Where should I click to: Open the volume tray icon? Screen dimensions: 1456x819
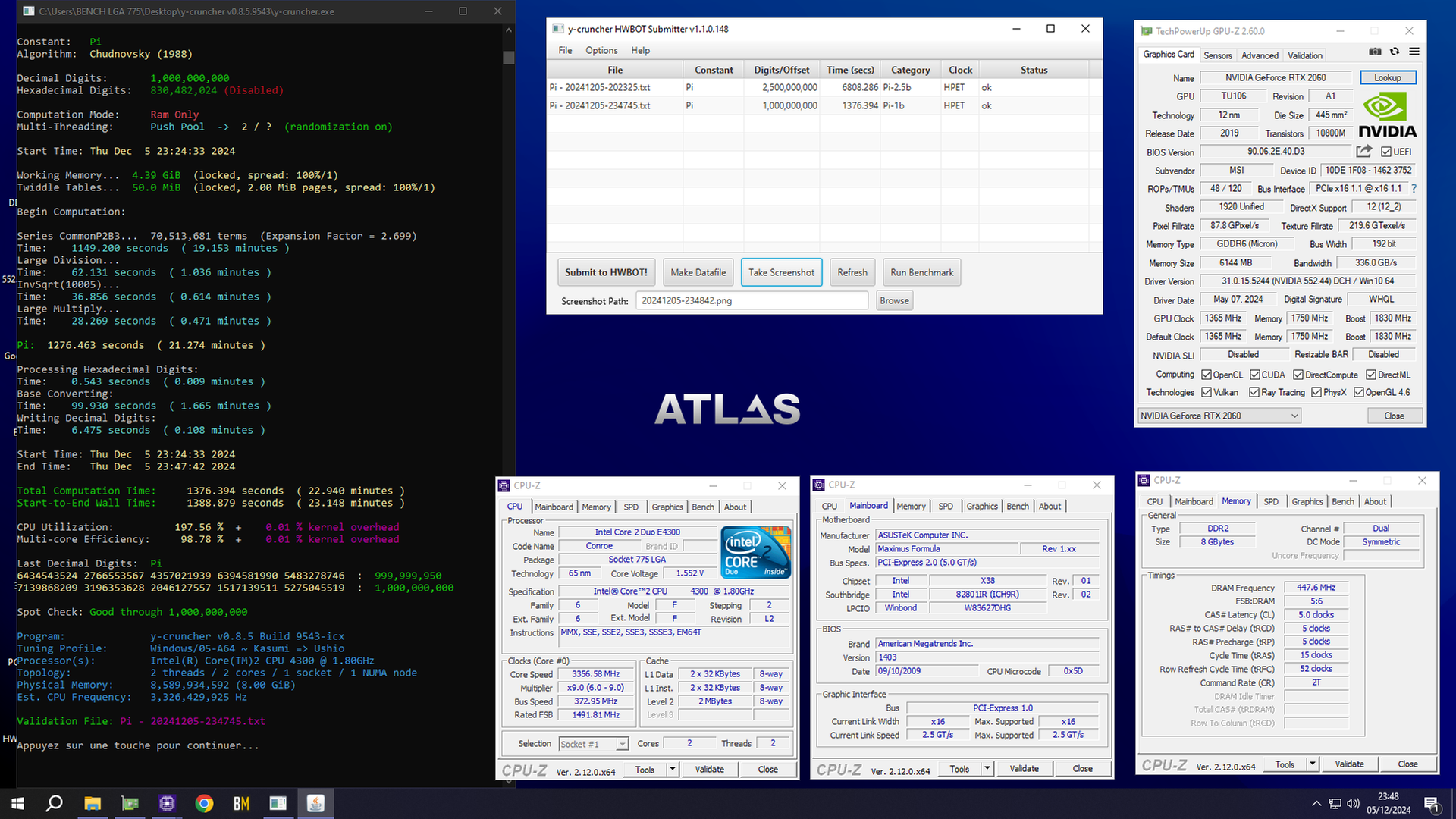coord(1353,803)
